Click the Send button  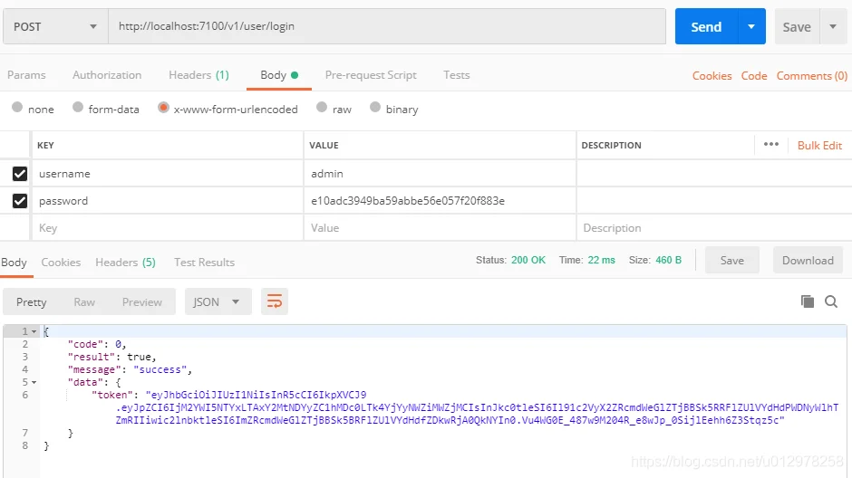tap(706, 27)
